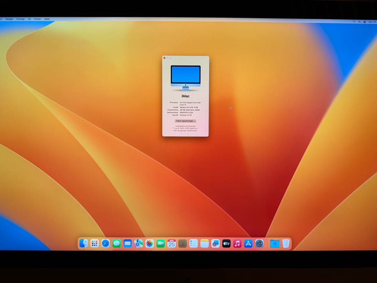Open Reminders in the Dock
Screen dimensions: 377x283
click(x=193, y=243)
